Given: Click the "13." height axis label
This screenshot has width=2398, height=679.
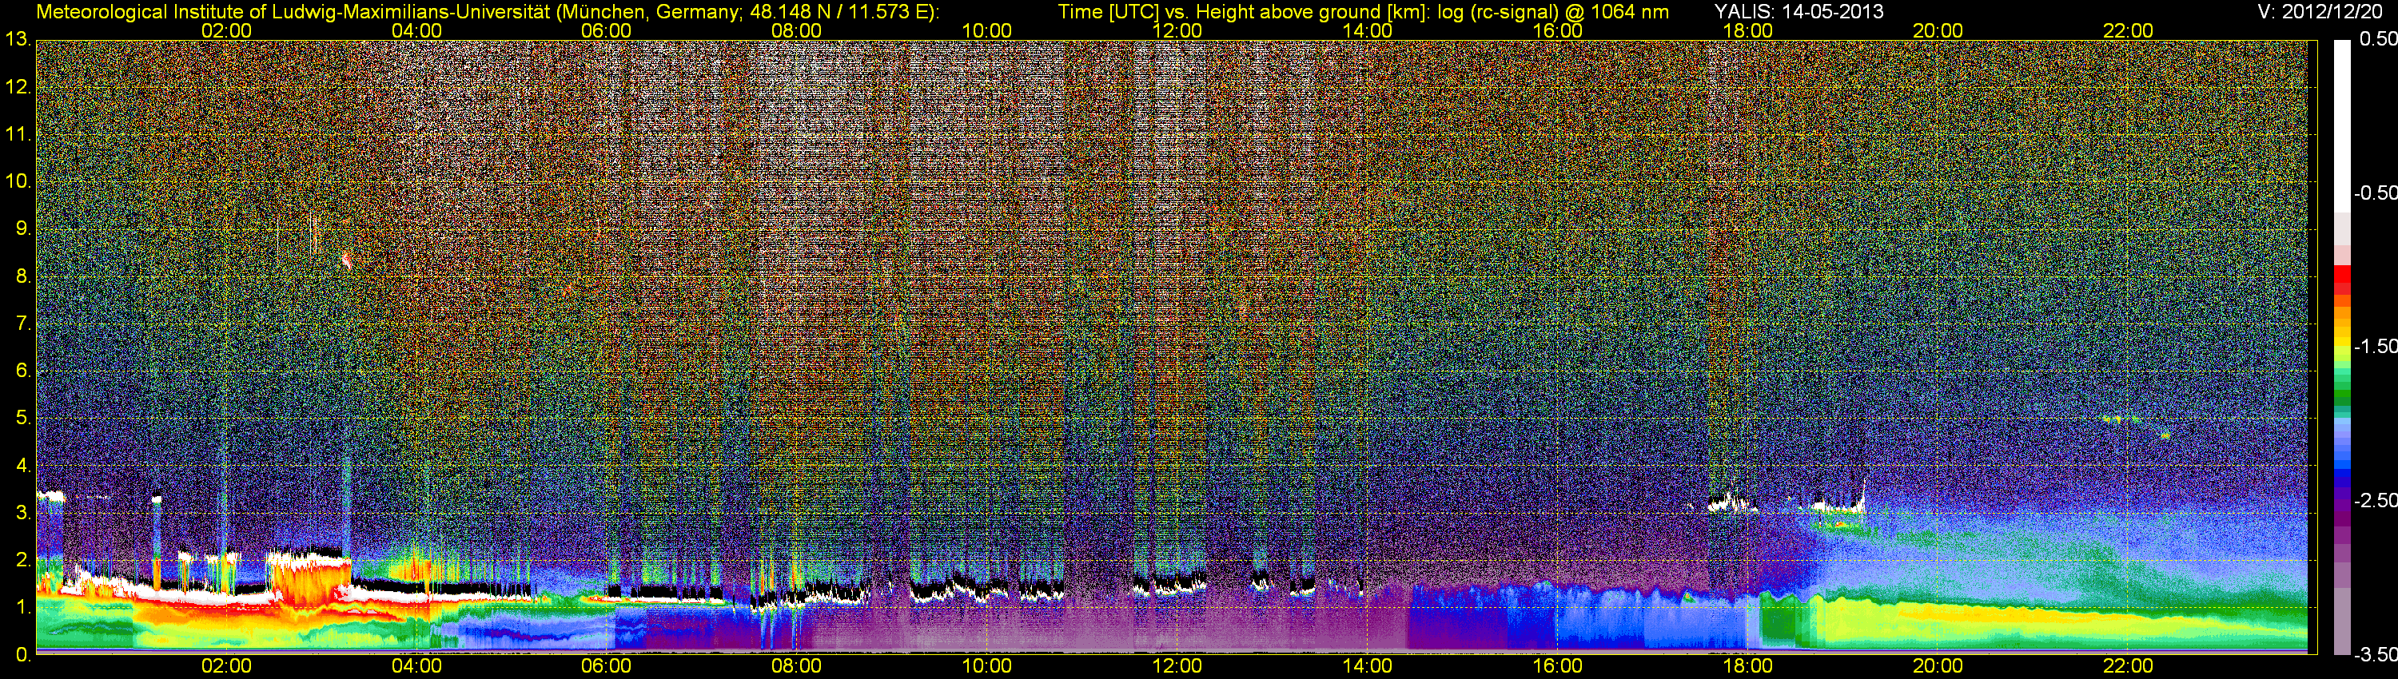Looking at the screenshot, I should click(18, 40).
